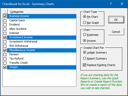Click the Investment Income row text
Screen dimensions: 128x96
21,37
